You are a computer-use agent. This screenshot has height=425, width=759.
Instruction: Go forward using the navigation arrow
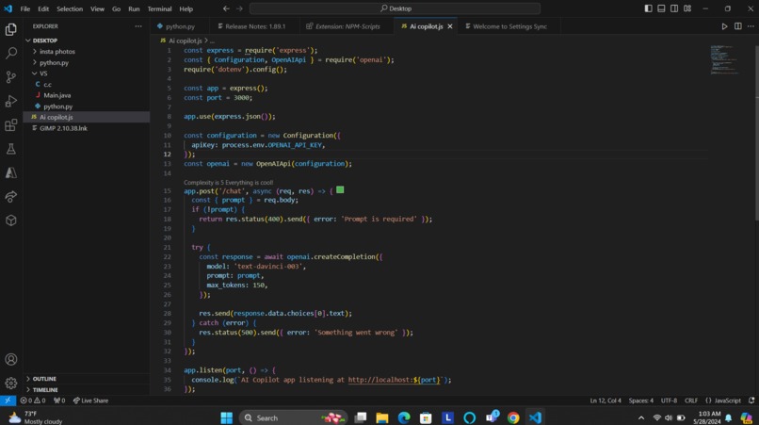[239, 8]
